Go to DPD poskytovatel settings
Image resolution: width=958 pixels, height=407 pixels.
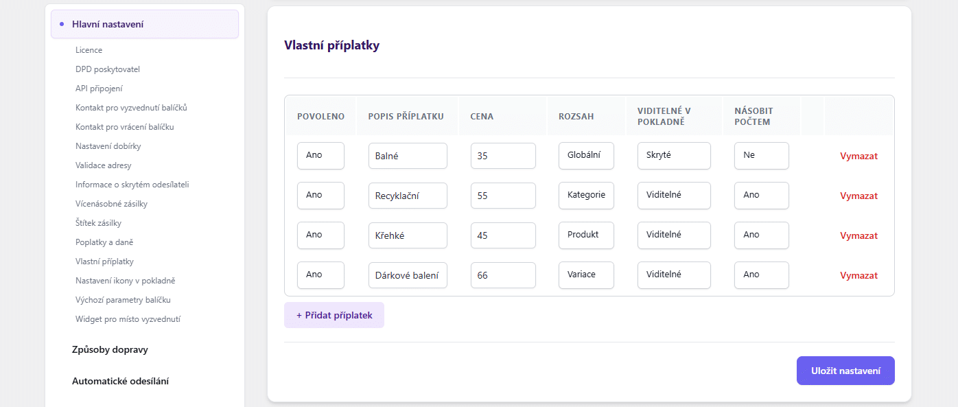tap(108, 69)
